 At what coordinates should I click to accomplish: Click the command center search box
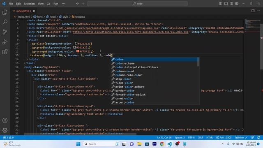[x=137, y=4]
